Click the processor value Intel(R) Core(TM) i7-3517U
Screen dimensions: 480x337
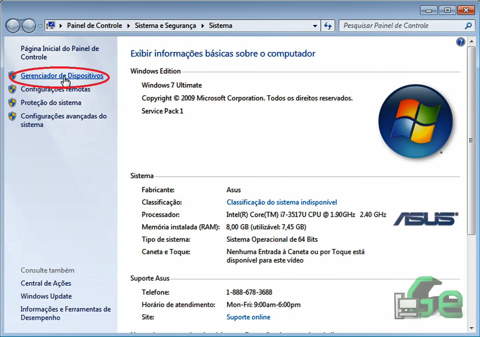click(306, 215)
